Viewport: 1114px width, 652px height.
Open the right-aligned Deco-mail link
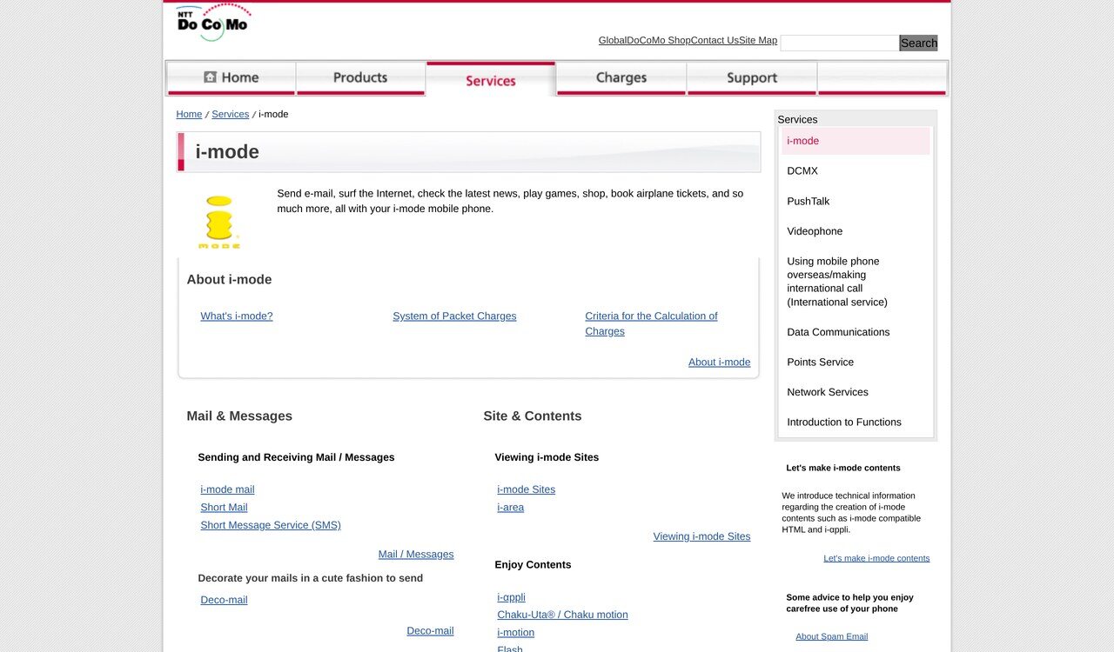(x=430, y=631)
